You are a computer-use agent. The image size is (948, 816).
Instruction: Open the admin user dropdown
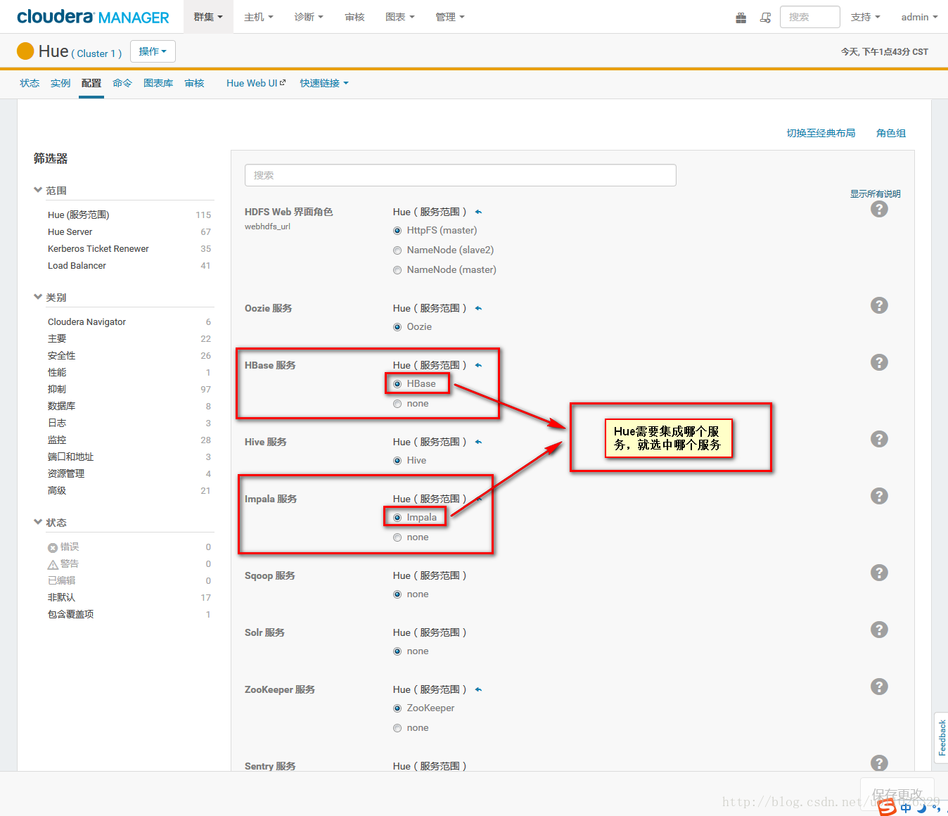tap(919, 17)
